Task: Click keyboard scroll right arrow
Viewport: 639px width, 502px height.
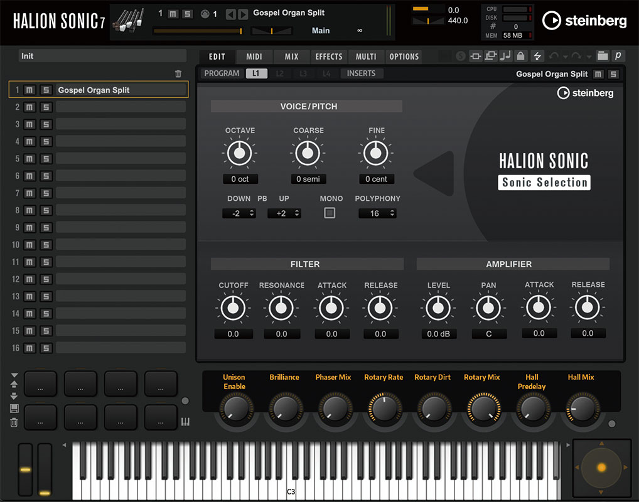Action: tap(568, 445)
